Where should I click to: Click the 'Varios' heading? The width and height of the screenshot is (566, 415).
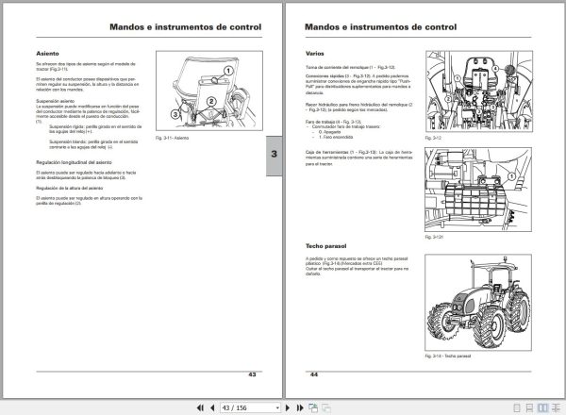(315, 54)
